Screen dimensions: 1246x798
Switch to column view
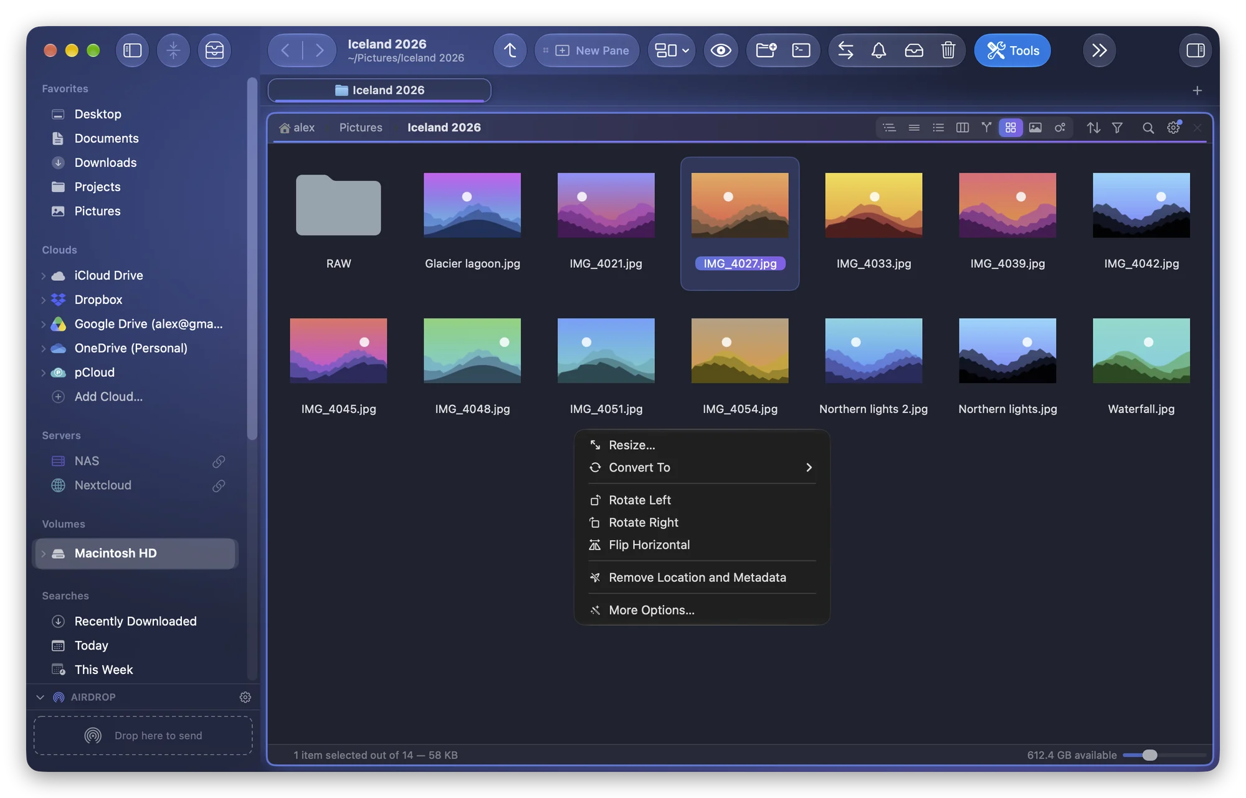[962, 128]
